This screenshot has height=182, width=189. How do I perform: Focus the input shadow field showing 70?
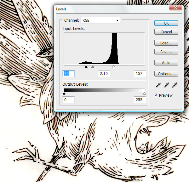[68, 73]
